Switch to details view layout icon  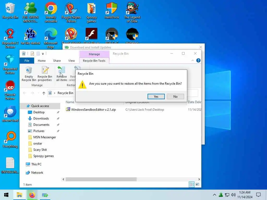(192, 184)
